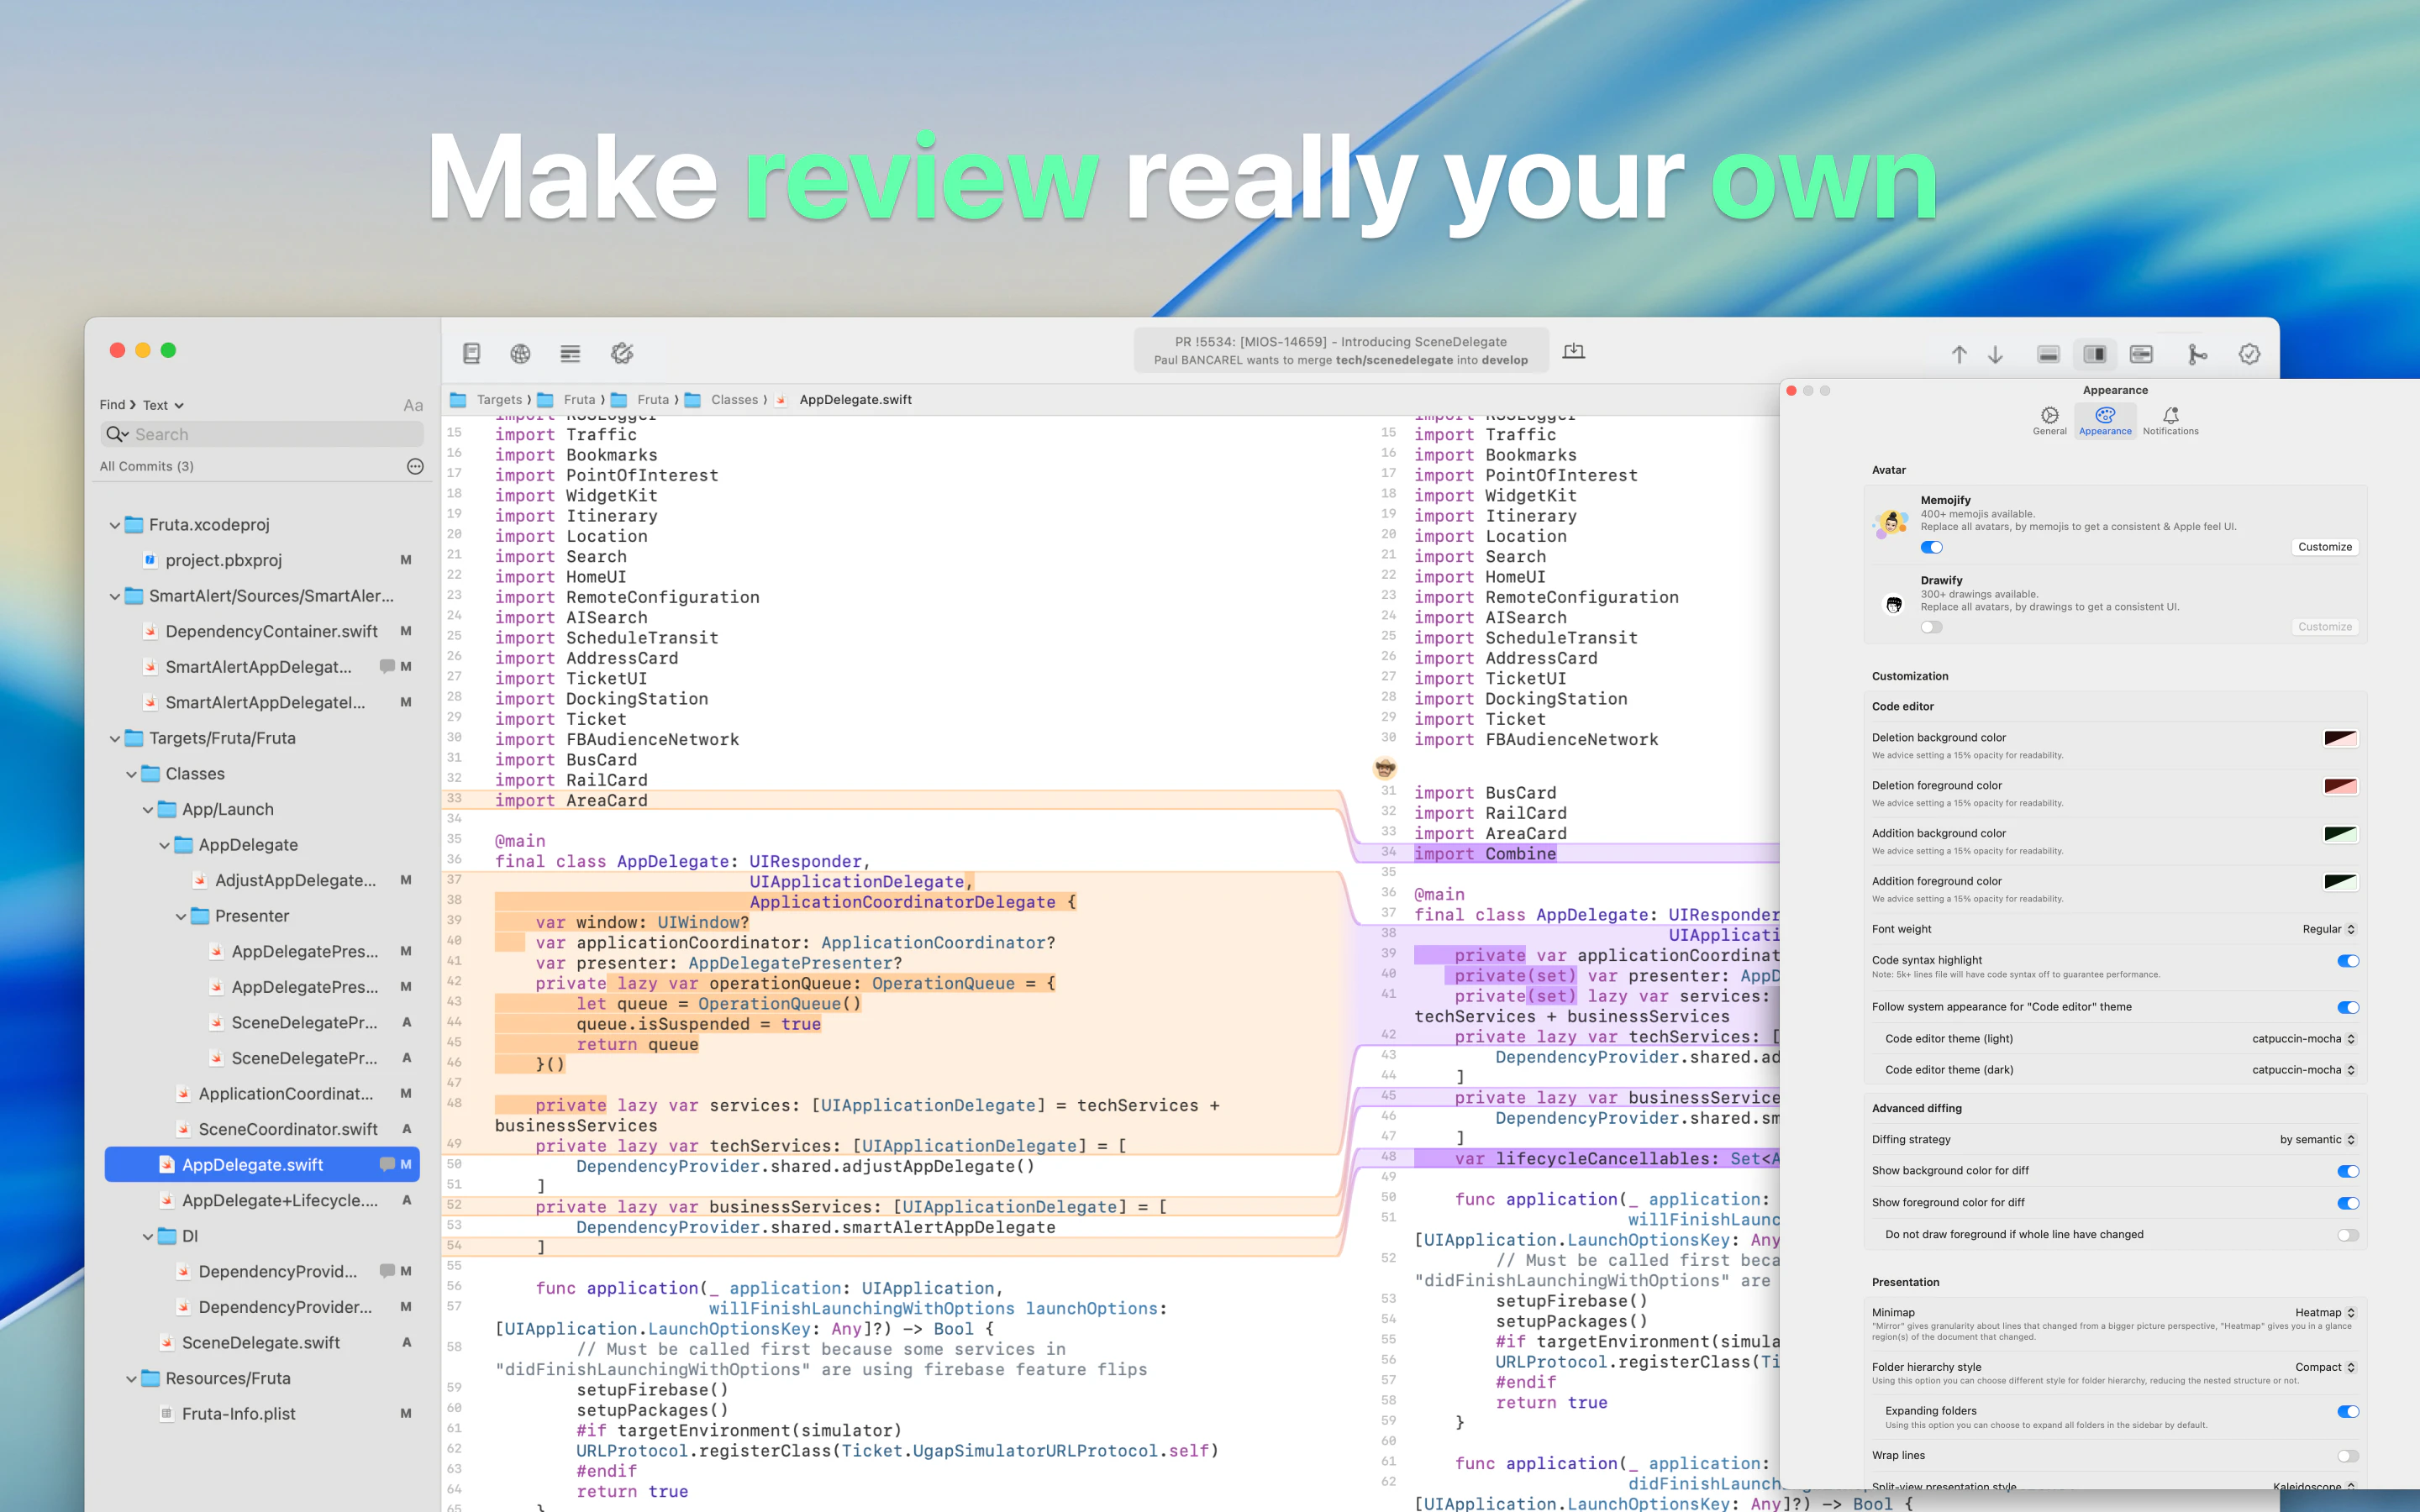
Task: Collapse the Presenter folder
Action: (181, 916)
